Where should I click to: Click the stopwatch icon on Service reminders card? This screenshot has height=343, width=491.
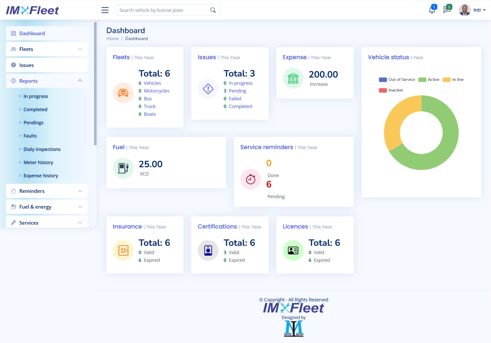click(251, 179)
